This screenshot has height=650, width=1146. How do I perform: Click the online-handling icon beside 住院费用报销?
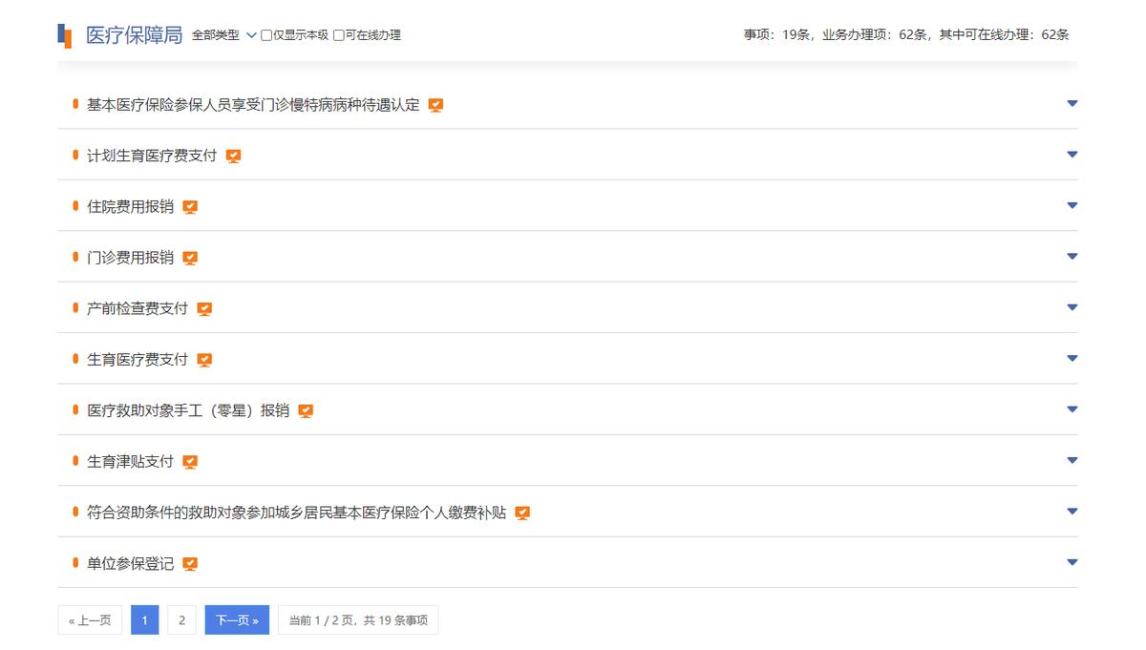coord(190,206)
